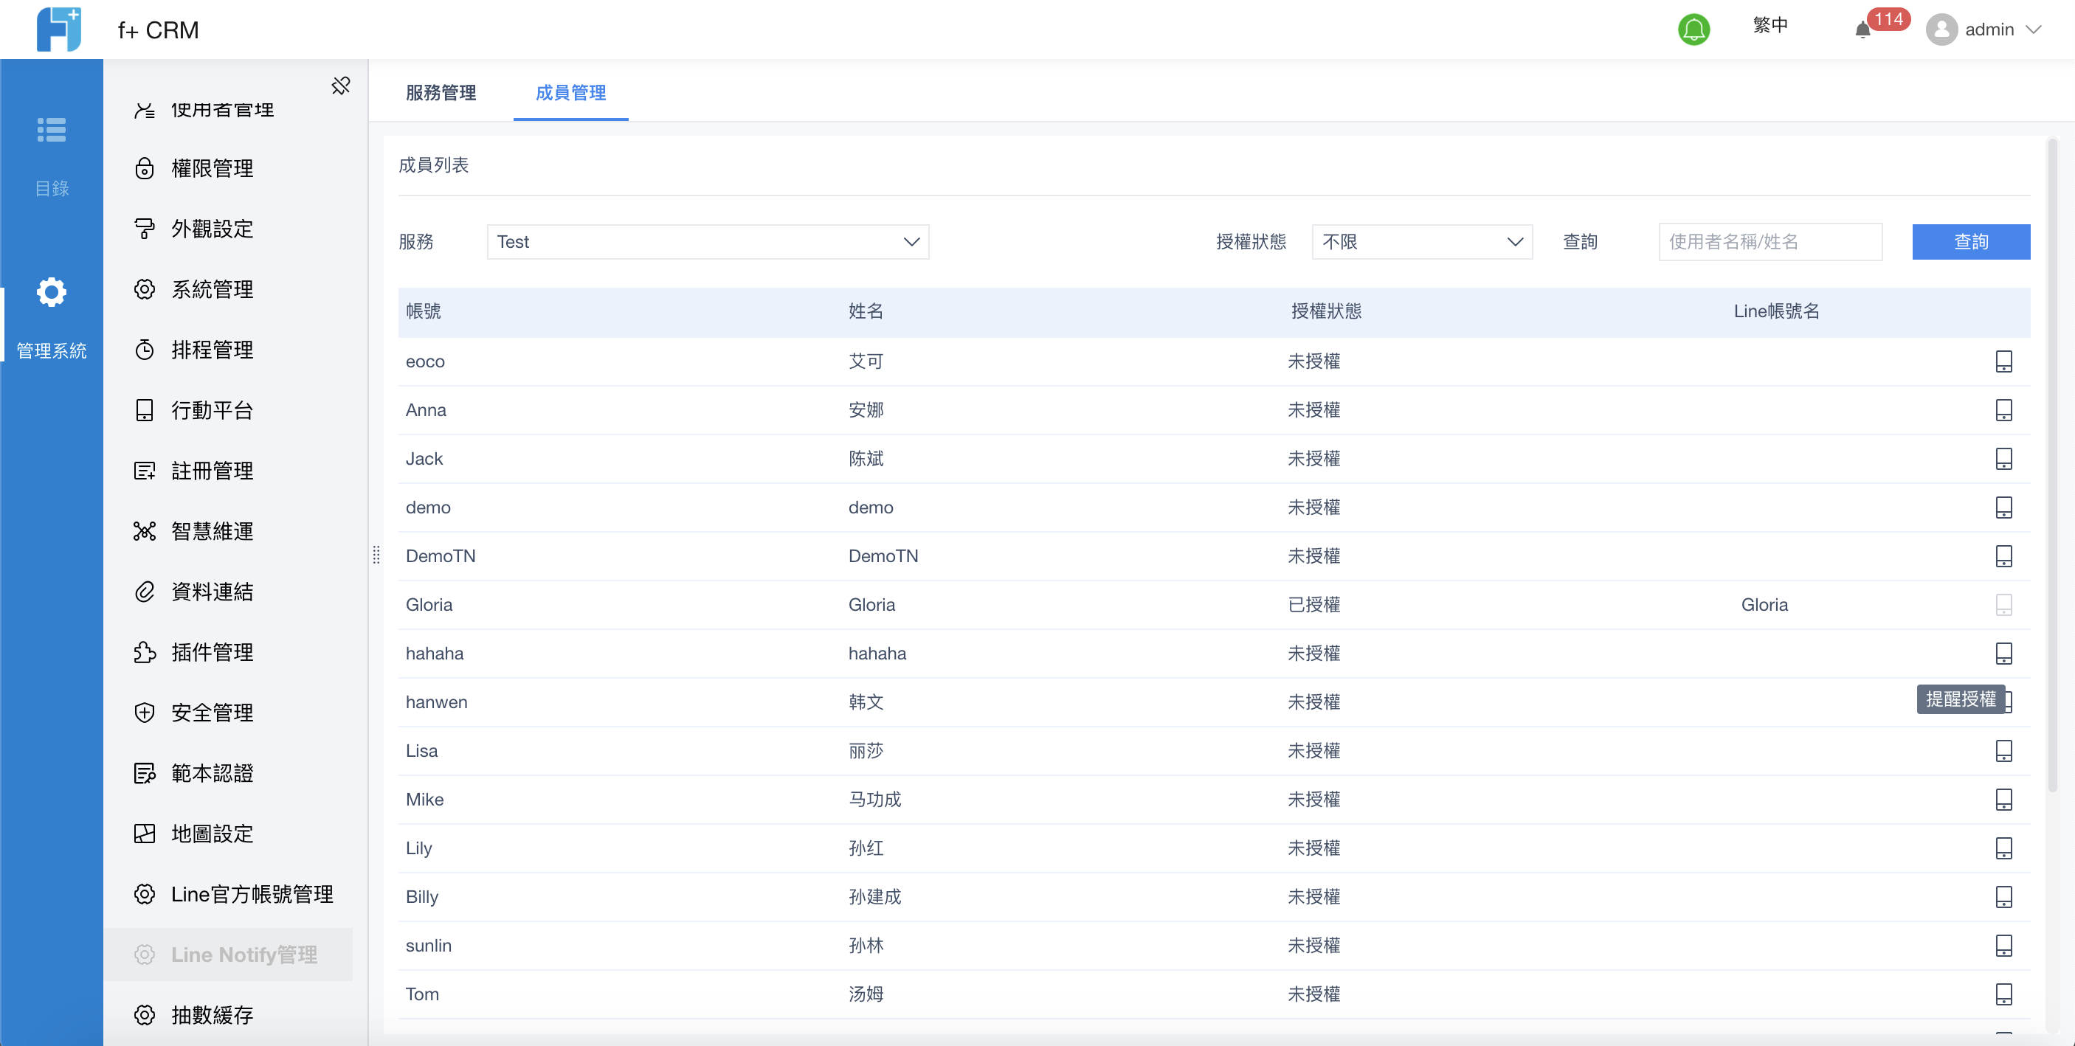
Task: Click remind-authorize phone icon for DemoTN
Action: click(x=2003, y=556)
